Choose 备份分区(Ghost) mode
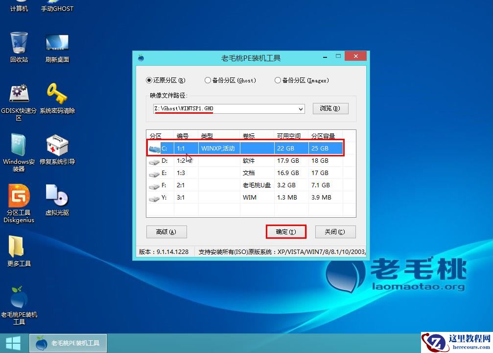The width and height of the screenshot is (493, 353). (208, 80)
